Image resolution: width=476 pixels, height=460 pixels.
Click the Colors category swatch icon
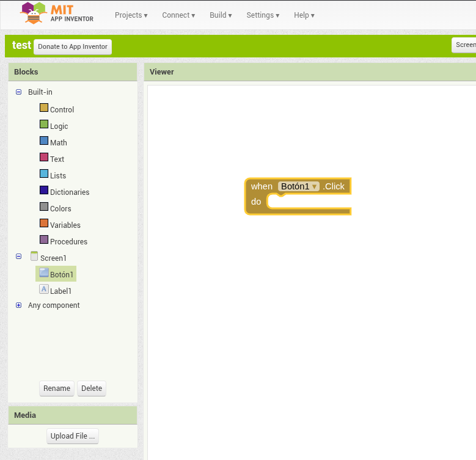click(x=44, y=206)
